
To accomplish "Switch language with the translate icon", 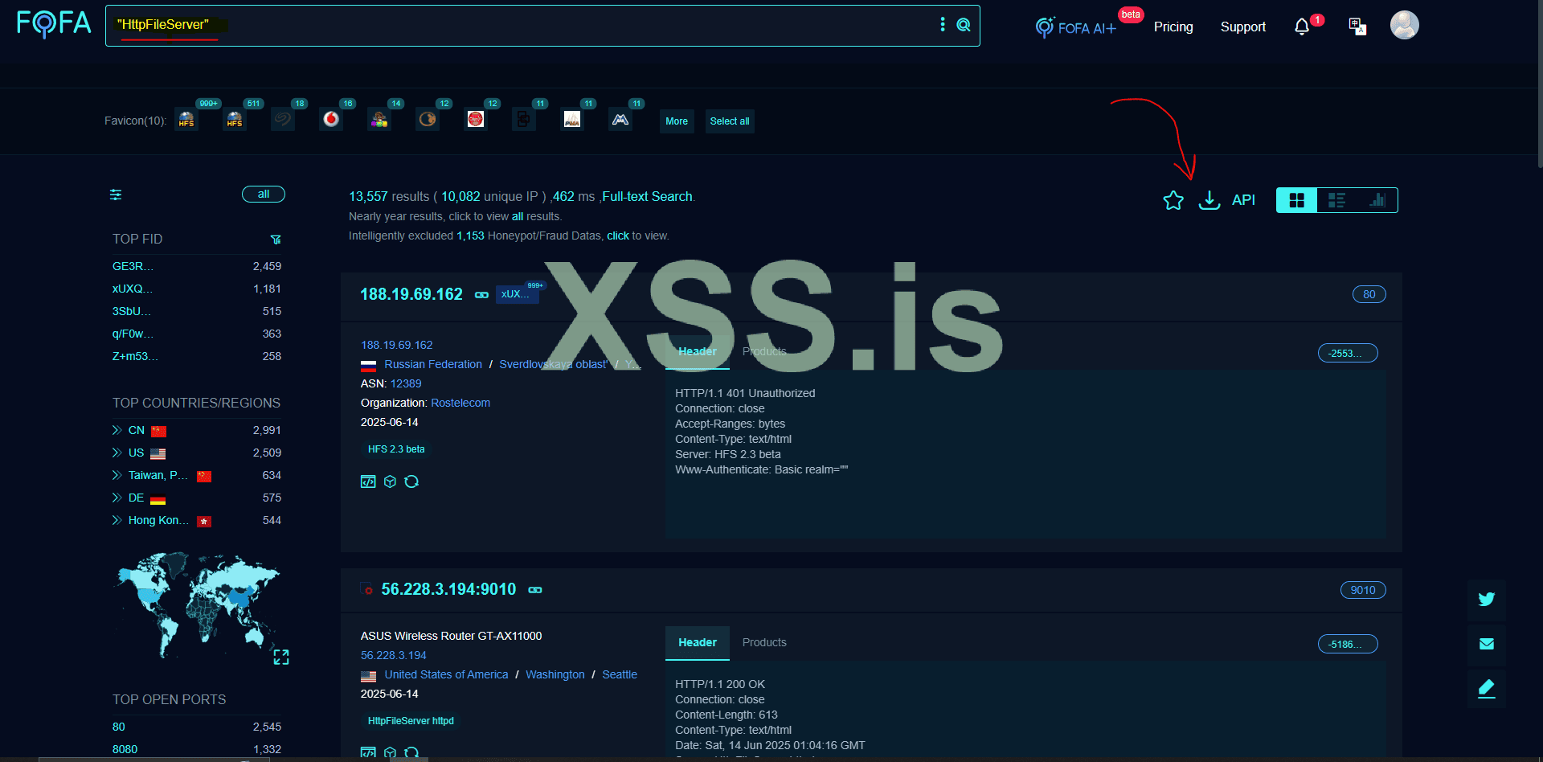I will pos(1357,27).
